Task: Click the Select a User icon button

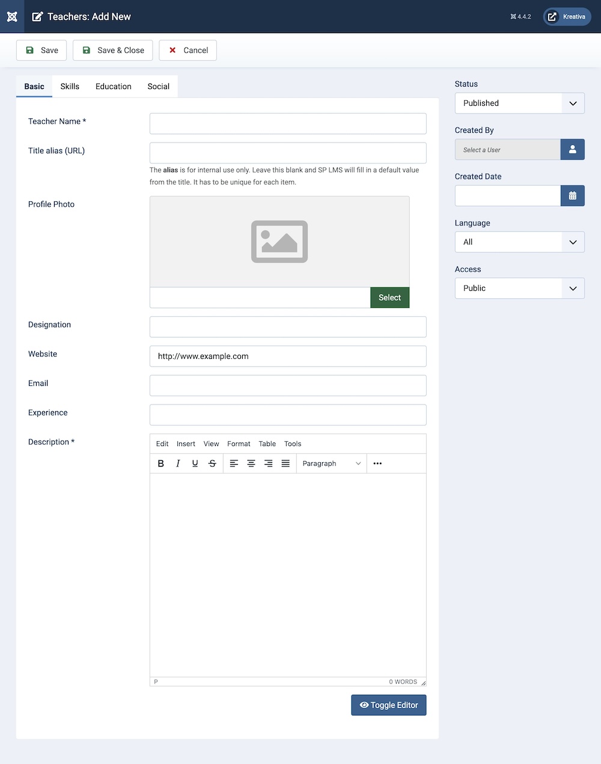Action: click(572, 150)
